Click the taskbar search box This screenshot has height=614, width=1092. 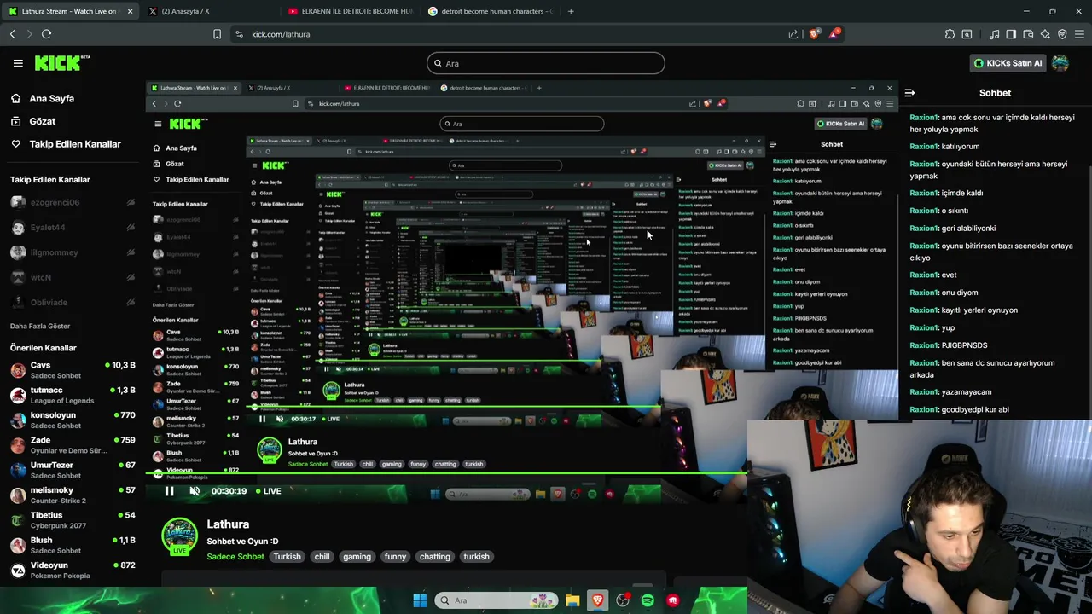coord(497,600)
